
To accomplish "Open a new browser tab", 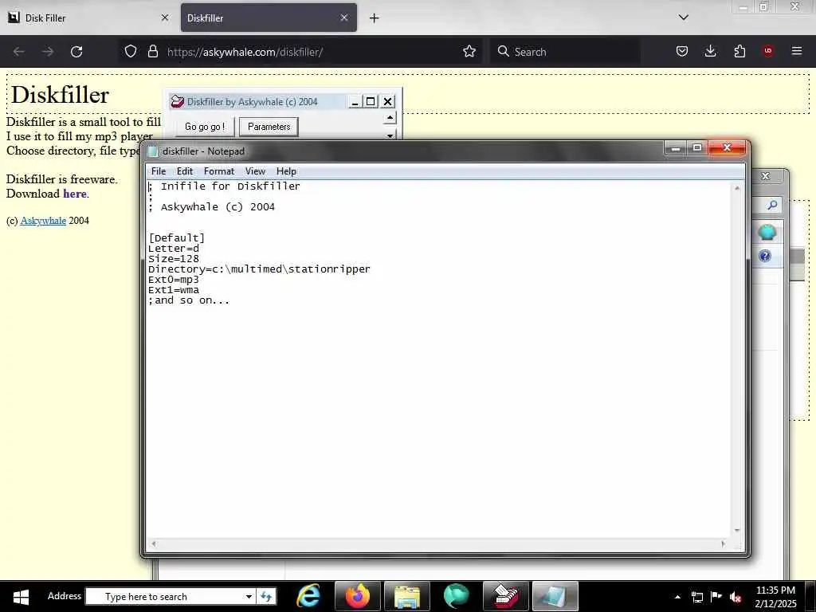I will (374, 18).
